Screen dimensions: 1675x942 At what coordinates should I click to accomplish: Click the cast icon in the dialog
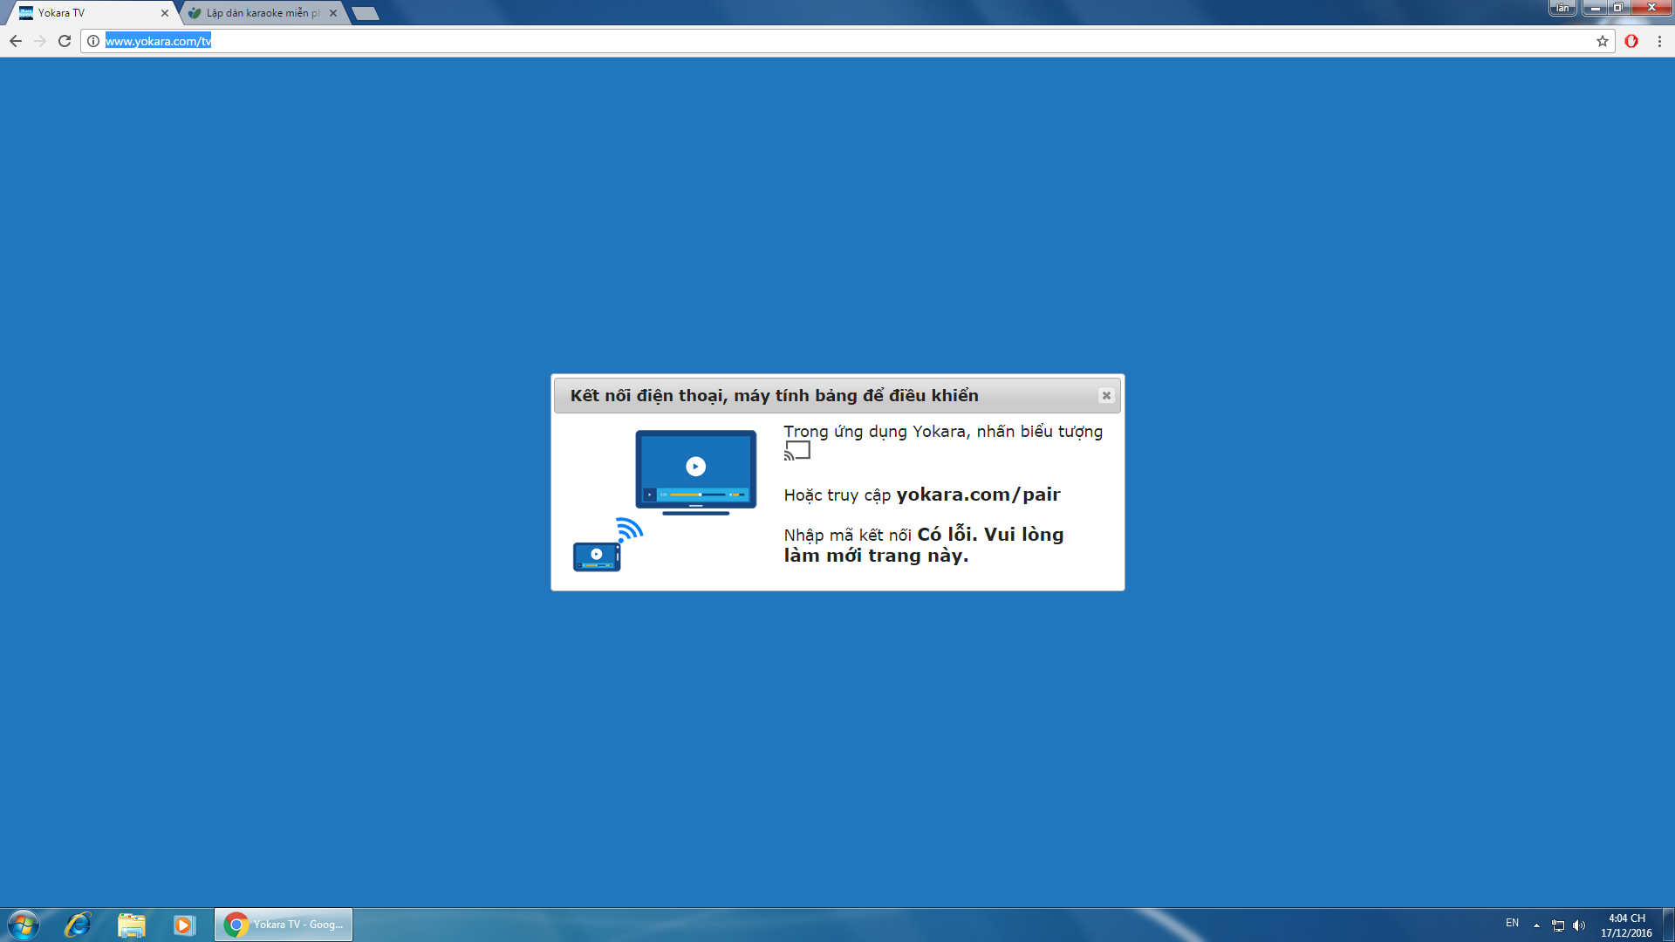(x=797, y=451)
